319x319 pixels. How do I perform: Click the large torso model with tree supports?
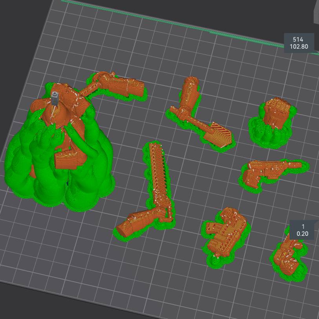point(59,146)
